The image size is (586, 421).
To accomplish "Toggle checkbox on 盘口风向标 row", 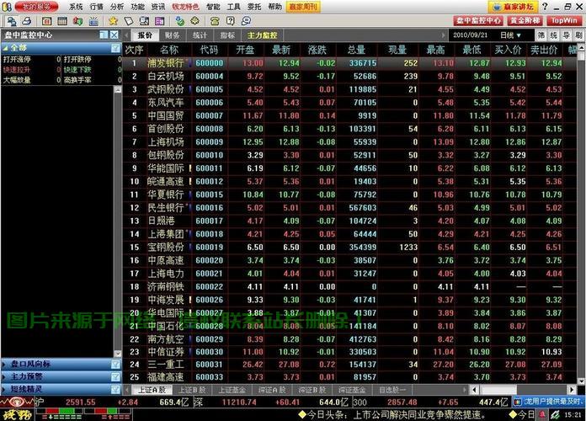I will [x=115, y=364].
